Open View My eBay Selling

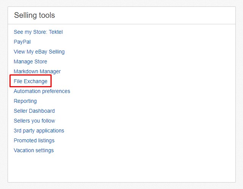tap(39, 52)
